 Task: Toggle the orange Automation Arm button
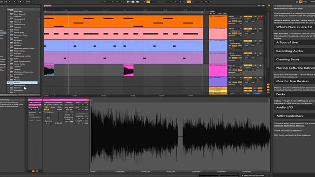(148, 2)
